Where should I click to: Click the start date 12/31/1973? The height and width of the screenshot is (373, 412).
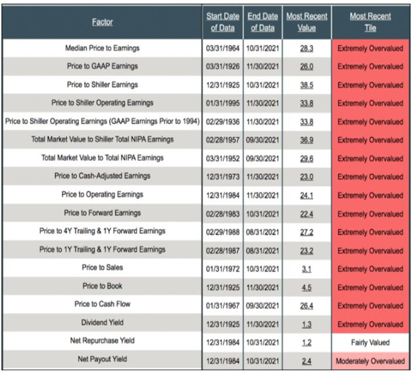(222, 177)
